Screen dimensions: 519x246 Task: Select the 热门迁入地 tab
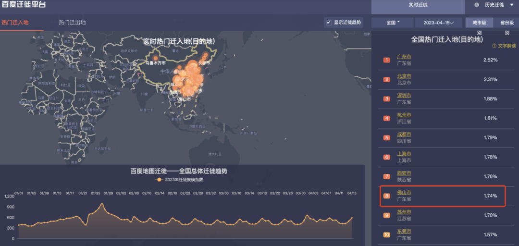pyautogui.click(x=15, y=23)
